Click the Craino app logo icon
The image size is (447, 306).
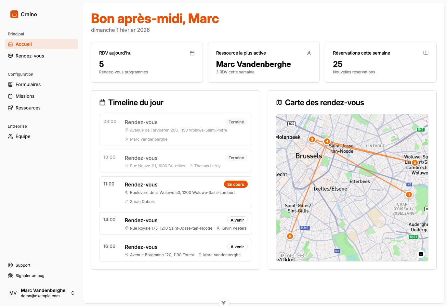pyautogui.click(x=14, y=14)
